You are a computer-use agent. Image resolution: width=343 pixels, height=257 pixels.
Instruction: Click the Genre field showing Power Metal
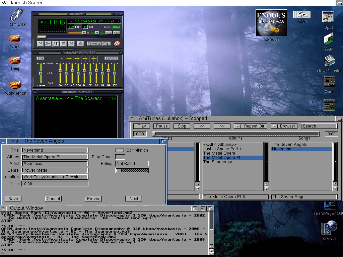(55, 170)
